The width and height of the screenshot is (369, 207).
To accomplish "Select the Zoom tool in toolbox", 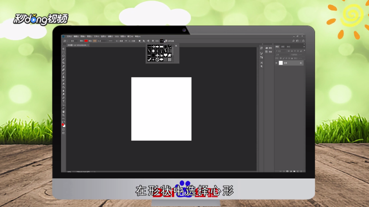I will (63, 115).
